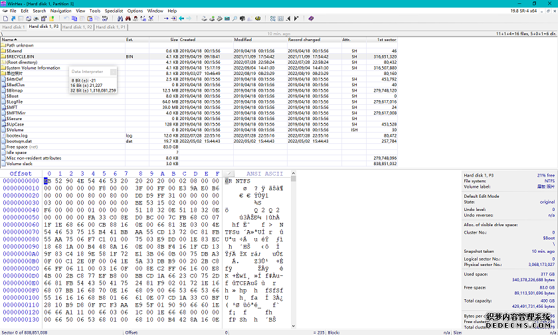Click the Open Folder toolbar icon
Image resolution: width=558 pixels, height=335 pixels.
(52, 19)
